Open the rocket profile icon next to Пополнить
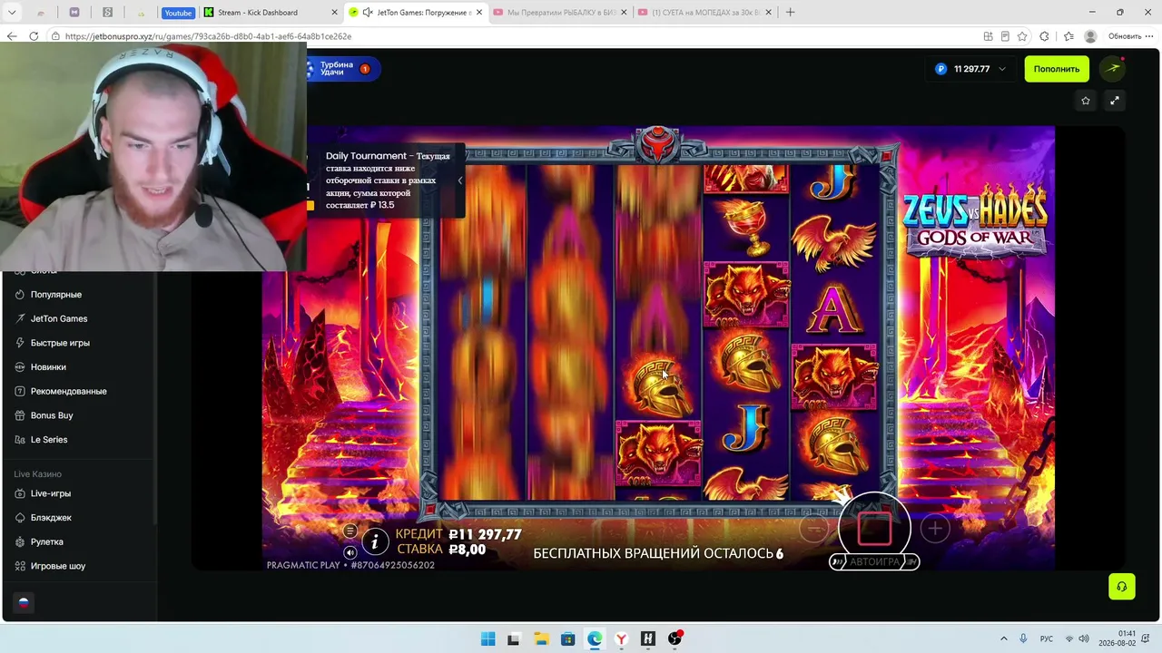The height and width of the screenshot is (653, 1162). [x=1113, y=69]
